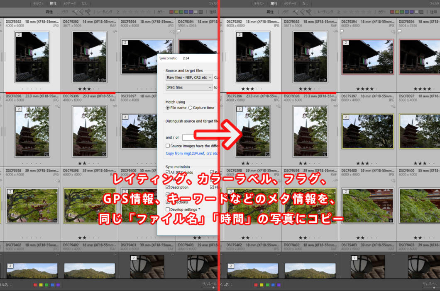Click the rejected flag filter icon
The width and height of the screenshot is (440, 291).
(87, 12)
